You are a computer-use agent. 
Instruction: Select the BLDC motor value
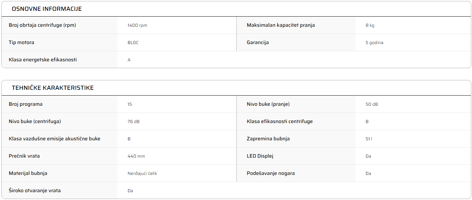click(x=133, y=43)
